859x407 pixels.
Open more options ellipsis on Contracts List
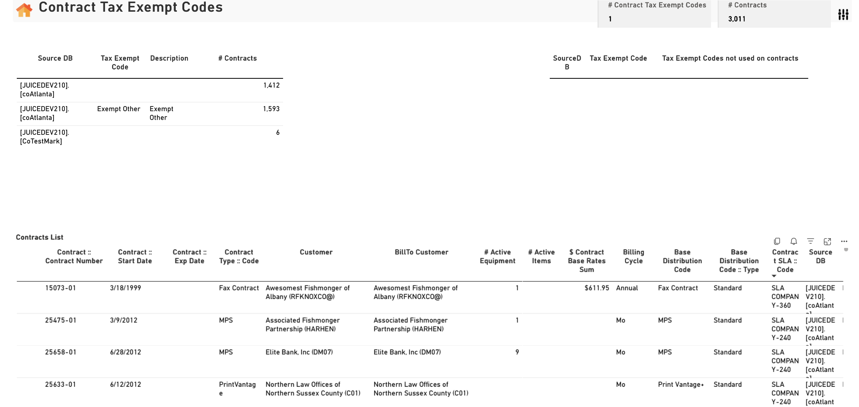pos(844,241)
